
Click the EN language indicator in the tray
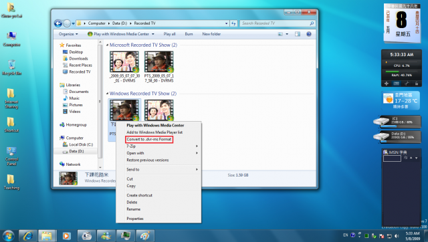click(346, 235)
